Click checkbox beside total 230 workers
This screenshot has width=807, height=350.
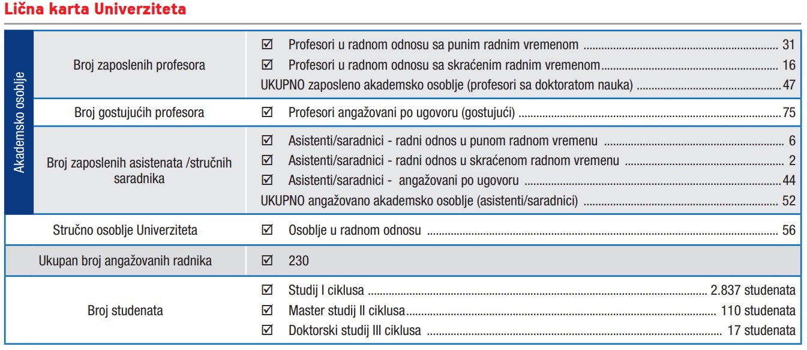tap(268, 261)
